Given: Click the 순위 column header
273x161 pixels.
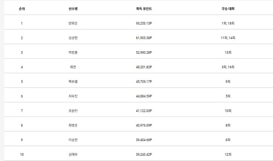Looking at the screenshot, I should click(x=22, y=9).
